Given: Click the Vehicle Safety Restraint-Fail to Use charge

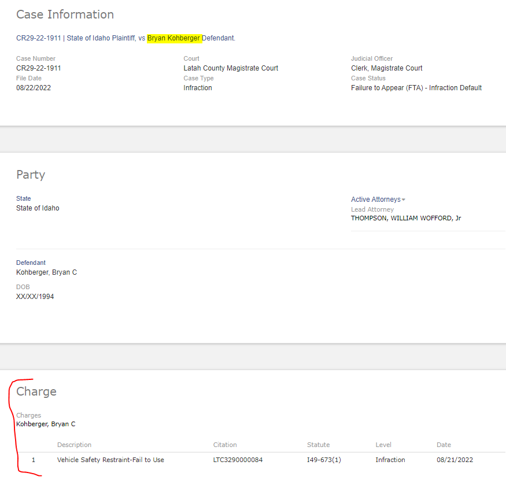Looking at the screenshot, I should [x=110, y=460].
